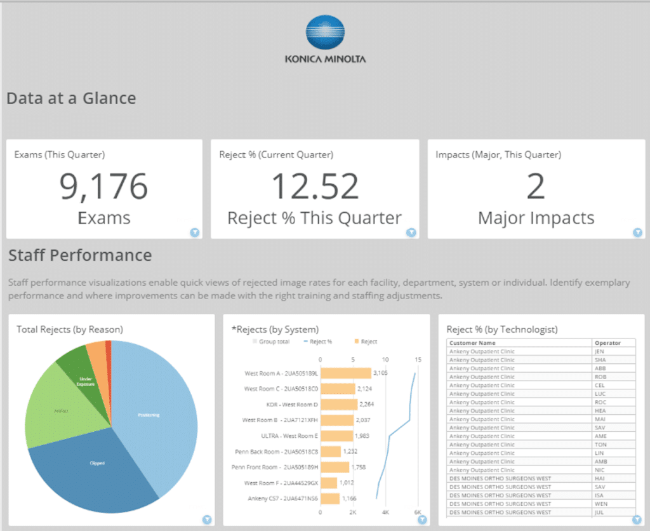Open filter icon on Reject % card

(x=411, y=232)
